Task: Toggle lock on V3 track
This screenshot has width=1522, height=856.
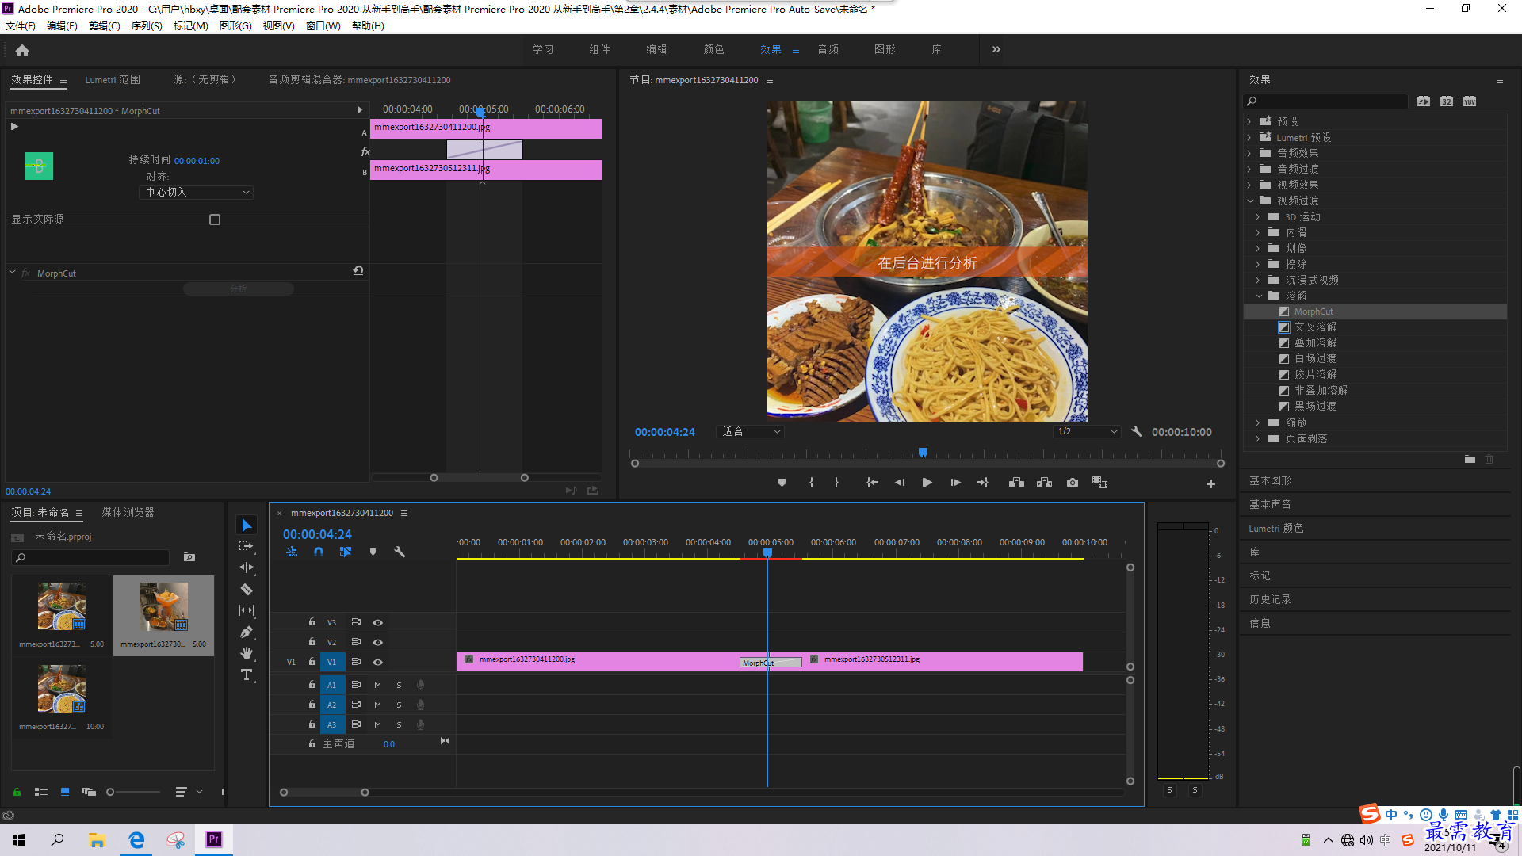Action: coord(312,622)
